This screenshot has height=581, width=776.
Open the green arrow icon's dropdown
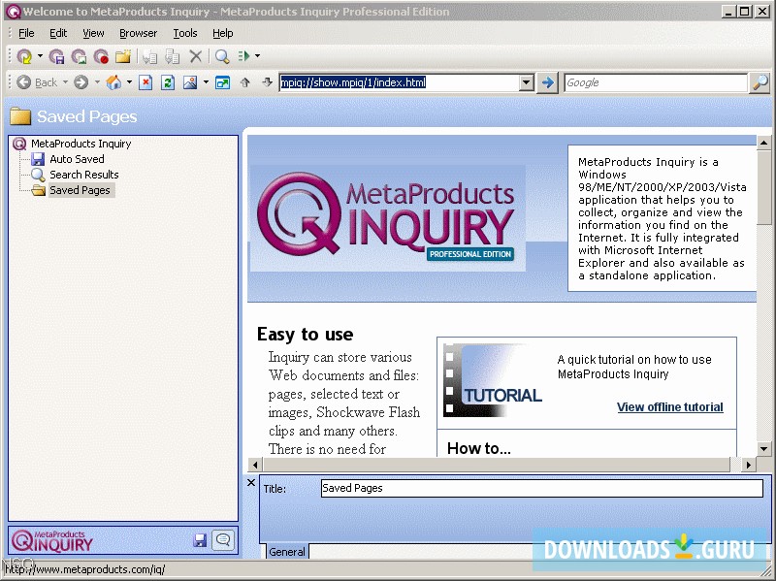pos(257,56)
